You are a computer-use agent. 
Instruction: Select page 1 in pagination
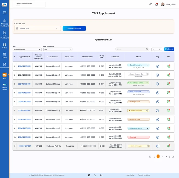(x=158, y=156)
